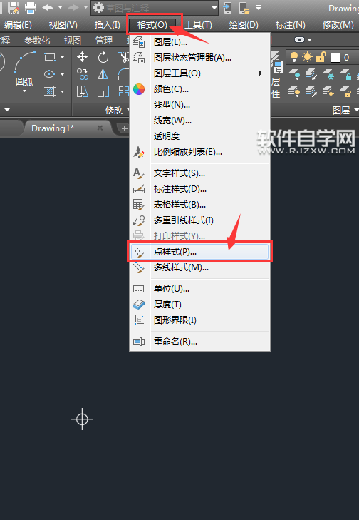This screenshot has width=359, height=520.
Task: Expand the Hatch tool dropdown arrow
Action: pos(62,91)
